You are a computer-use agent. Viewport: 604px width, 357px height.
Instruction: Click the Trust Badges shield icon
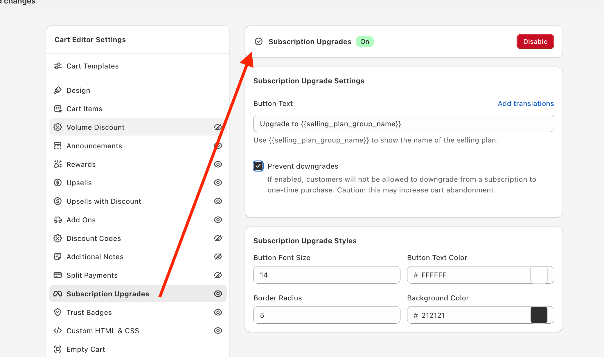point(58,312)
